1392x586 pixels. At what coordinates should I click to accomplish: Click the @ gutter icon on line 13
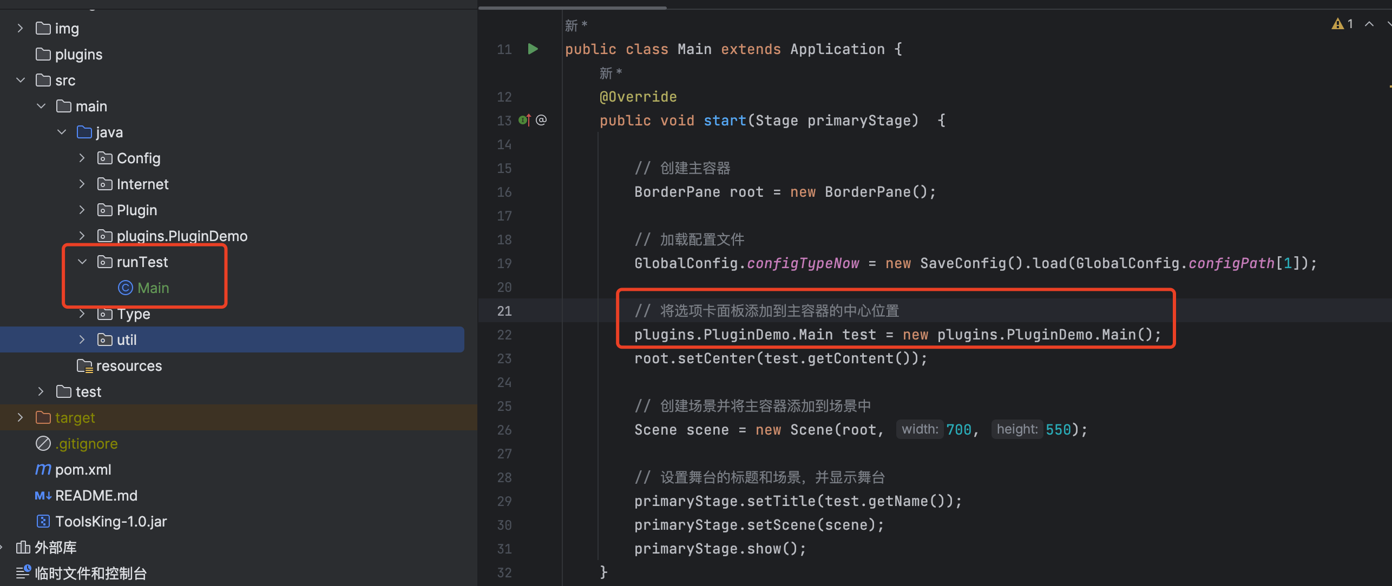pos(541,120)
